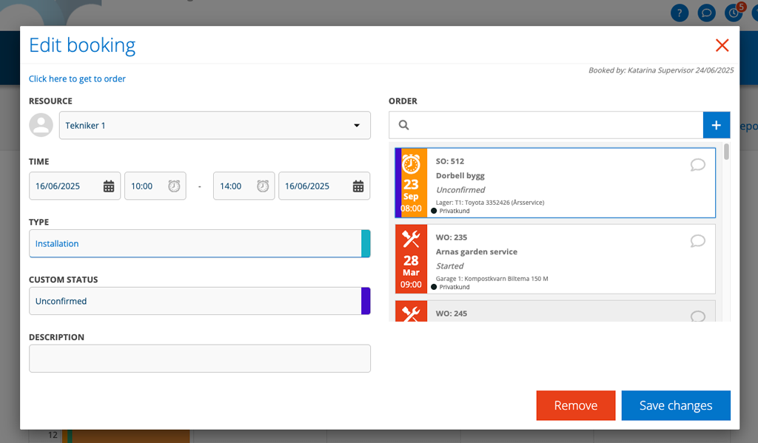
Task: Open the Type dropdown showing Installation
Action: pos(195,243)
